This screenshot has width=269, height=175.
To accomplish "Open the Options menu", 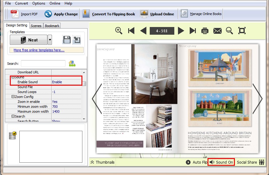I will coord(39,3).
